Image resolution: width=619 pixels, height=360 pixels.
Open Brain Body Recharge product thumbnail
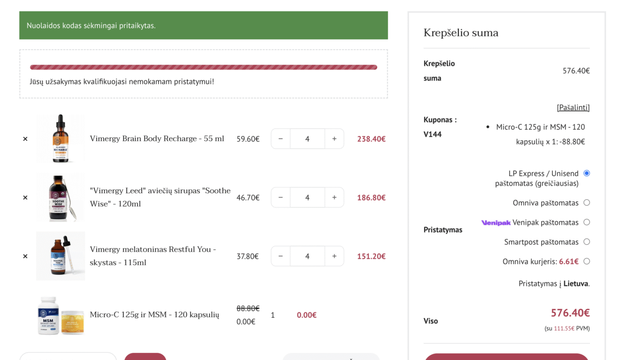pos(60,139)
